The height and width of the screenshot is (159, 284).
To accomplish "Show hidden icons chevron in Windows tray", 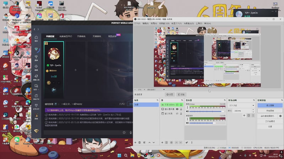I will (240, 155).
